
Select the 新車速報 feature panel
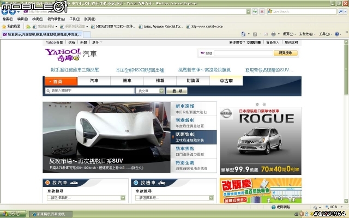click(x=194, y=109)
